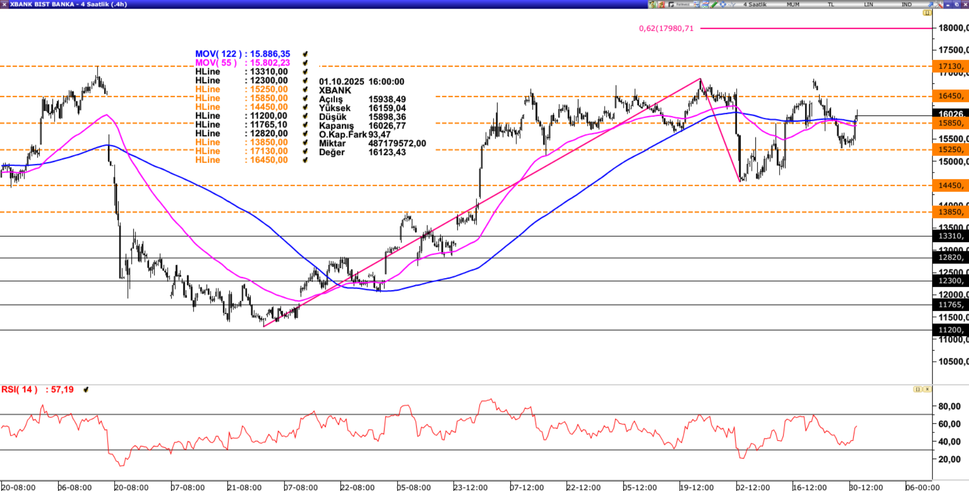Click the pencil drawing tool icon
The height and width of the screenshot is (491, 969).
714,4
